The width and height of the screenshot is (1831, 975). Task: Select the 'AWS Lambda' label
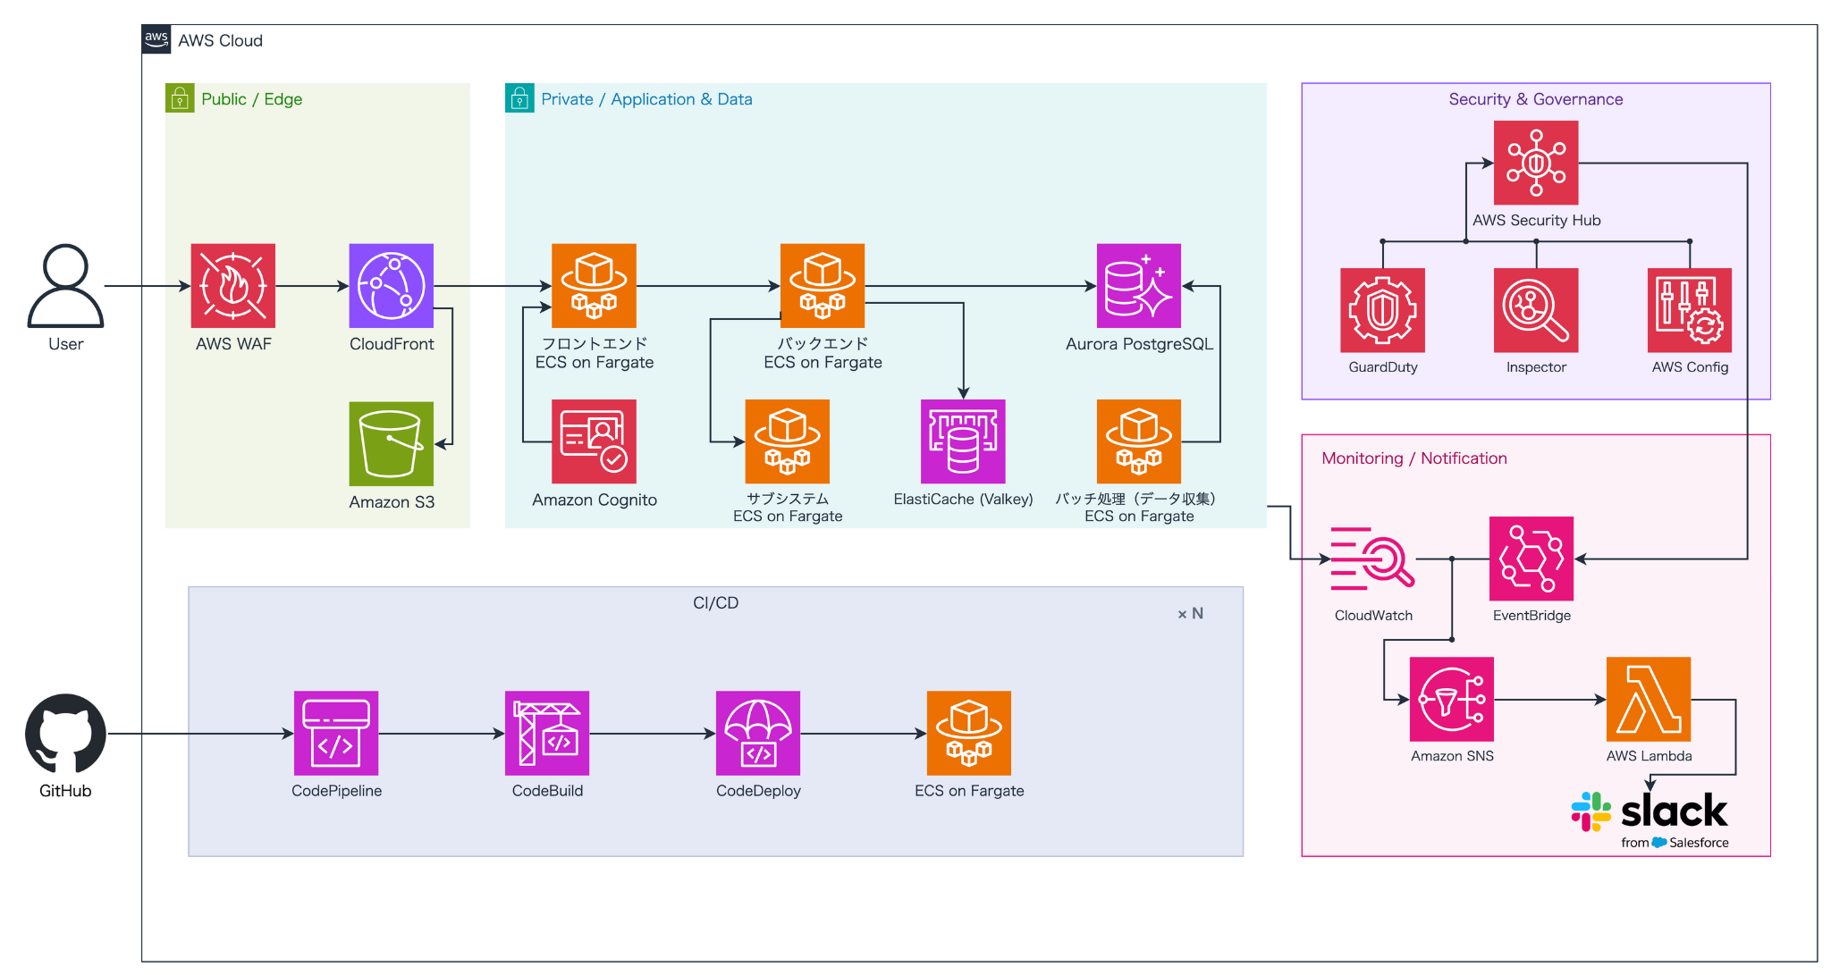[1649, 756]
